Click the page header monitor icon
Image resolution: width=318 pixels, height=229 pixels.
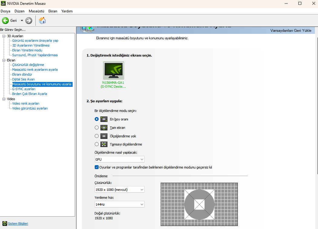point(88,29)
